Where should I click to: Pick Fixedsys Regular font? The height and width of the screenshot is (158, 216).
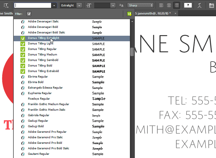72,99
